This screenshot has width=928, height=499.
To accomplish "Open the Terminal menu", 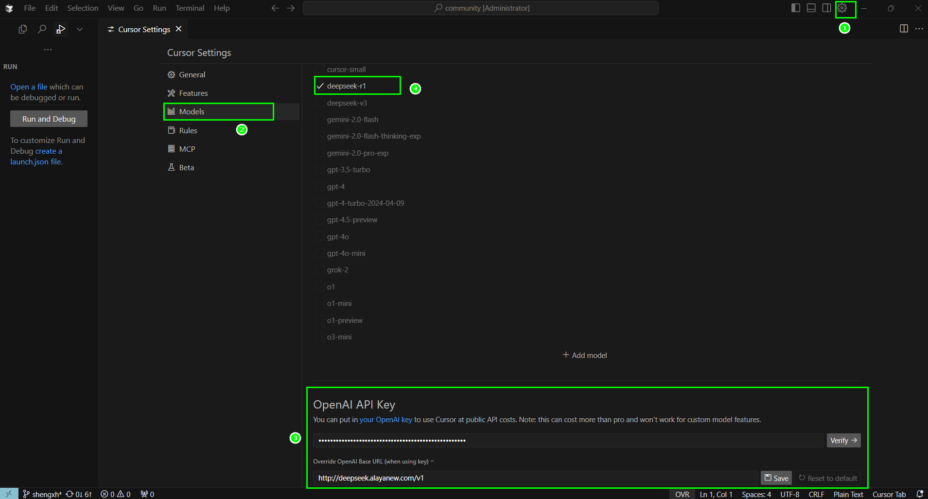I will pos(190,8).
